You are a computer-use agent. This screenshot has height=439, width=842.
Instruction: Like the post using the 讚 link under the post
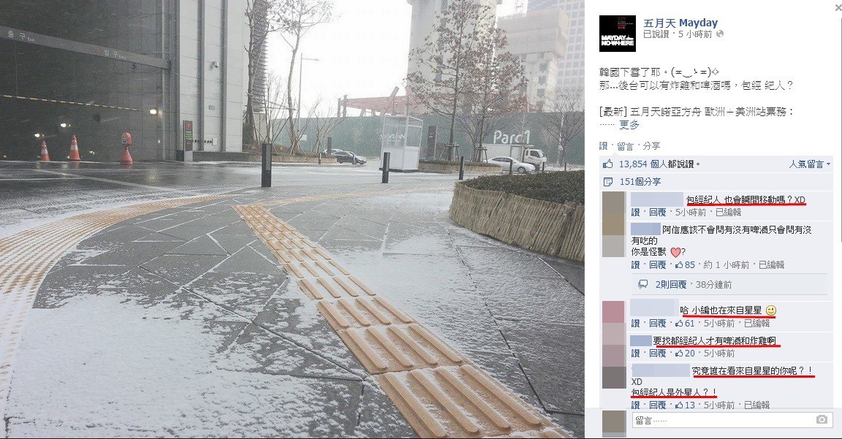pyautogui.click(x=603, y=145)
